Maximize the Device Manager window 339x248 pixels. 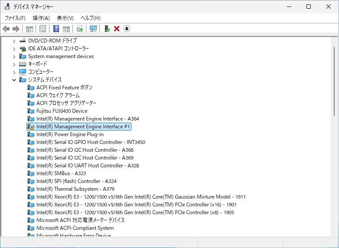coord(309,7)
